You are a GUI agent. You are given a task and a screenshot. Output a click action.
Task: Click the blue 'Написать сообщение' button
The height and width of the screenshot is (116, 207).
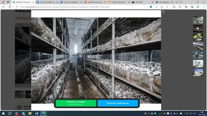(118, 103)
